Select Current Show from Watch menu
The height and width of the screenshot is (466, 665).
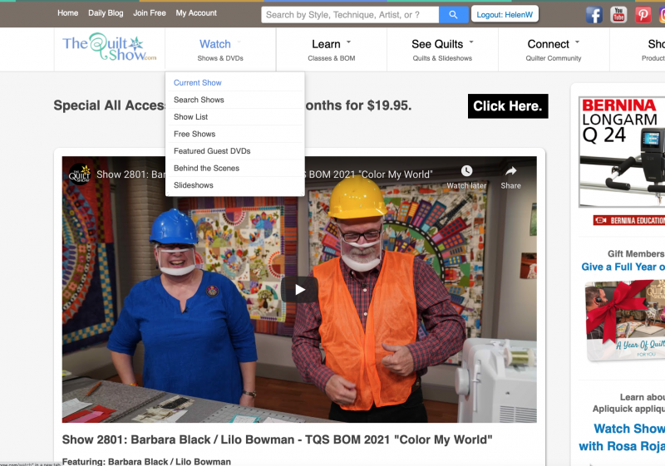[198, 83]
